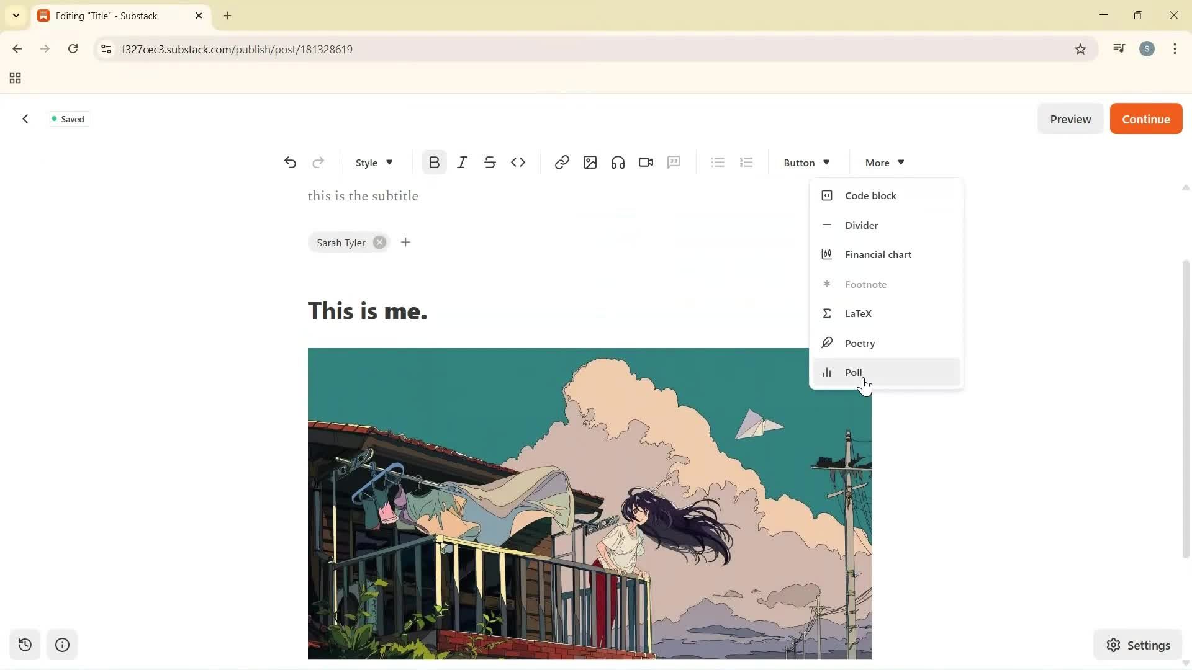The height and width of the screenshot is (670, 1192).
Task: Toggle italic formatting
Action: click(x=462, y=162)
